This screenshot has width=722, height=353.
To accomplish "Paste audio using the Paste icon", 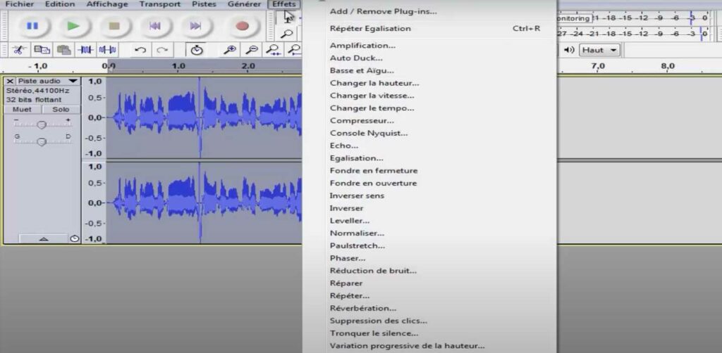I will point(63,50).
